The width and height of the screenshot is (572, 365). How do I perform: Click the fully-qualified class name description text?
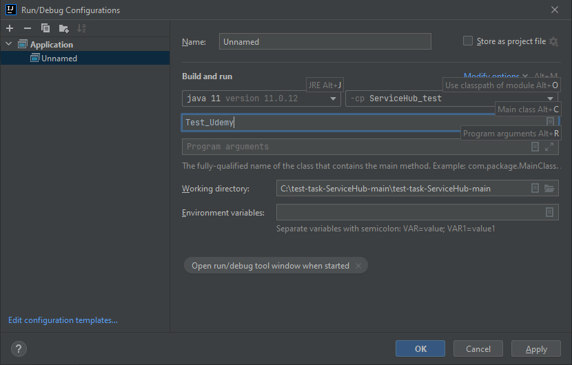point(371,166)
